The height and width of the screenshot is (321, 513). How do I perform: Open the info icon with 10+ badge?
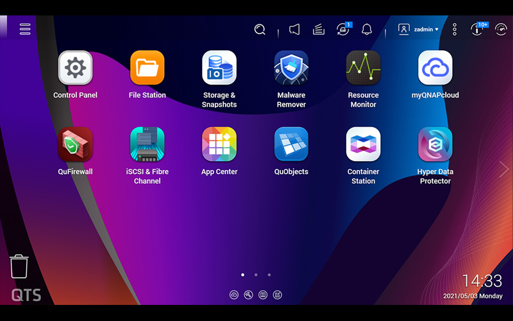[478, 29]
